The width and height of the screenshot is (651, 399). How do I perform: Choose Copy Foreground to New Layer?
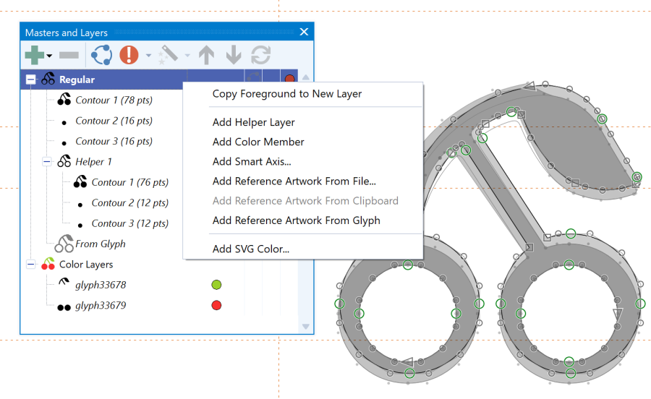pos(287,94)
